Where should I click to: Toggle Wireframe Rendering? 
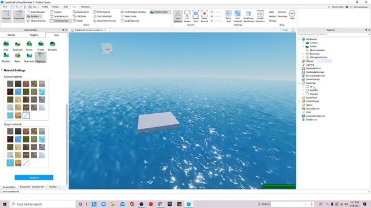click(249, 16)
